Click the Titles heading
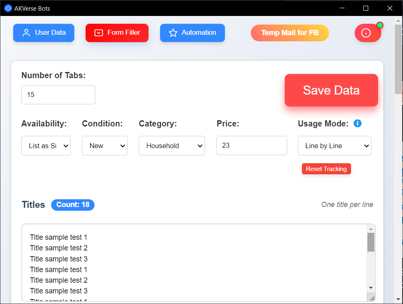This screenshot has width=403, height=304. coord(33,205)
